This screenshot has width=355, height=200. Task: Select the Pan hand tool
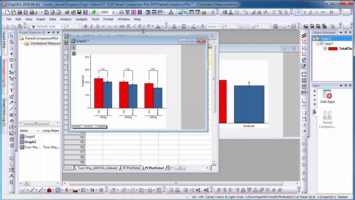point(11,121)
